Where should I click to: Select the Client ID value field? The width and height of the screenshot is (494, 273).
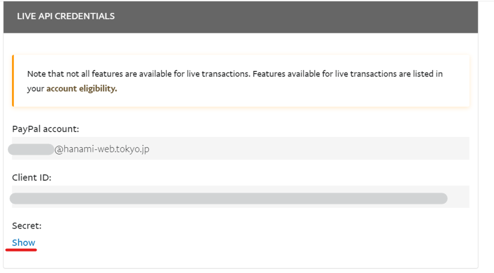(241, 197)
